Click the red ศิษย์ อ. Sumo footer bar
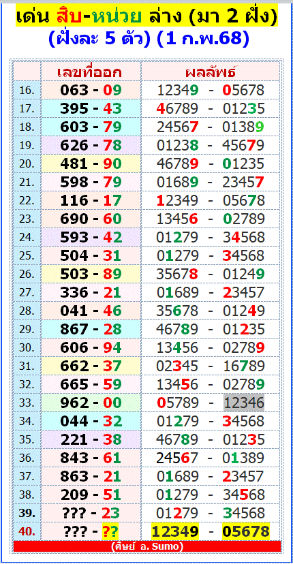Viewport: 293px width, 564px height. pyautogui.click(x=147, y=546)
